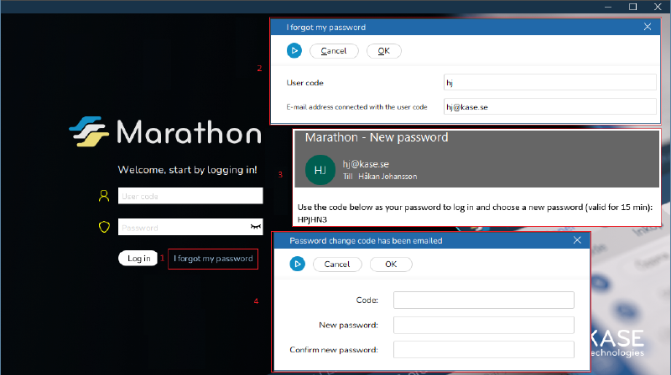Click the play icon in forgot password dialog
The height and width of the screenshot is (375, 671).
coord(294,51)
